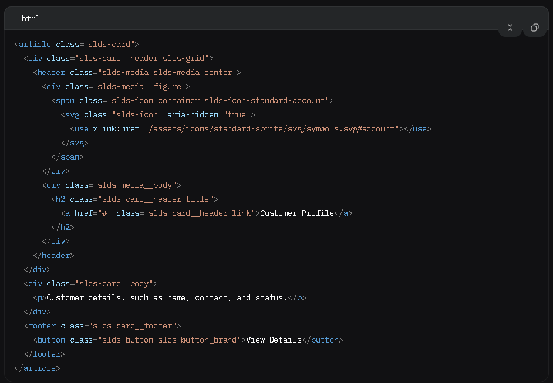Click the 'View Details' button text

(x=274, y=340)
